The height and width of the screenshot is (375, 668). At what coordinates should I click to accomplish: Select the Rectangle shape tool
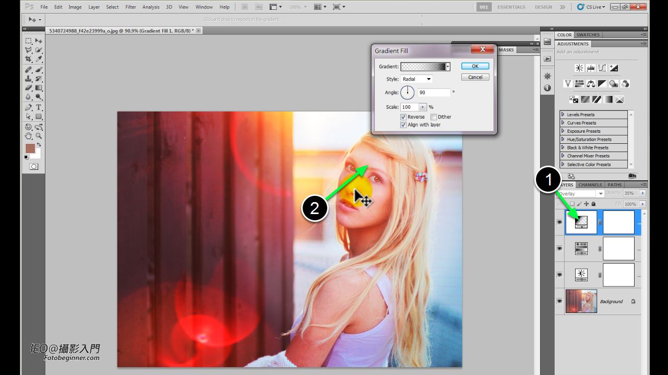pyautogui.click(x=39, y=117)
